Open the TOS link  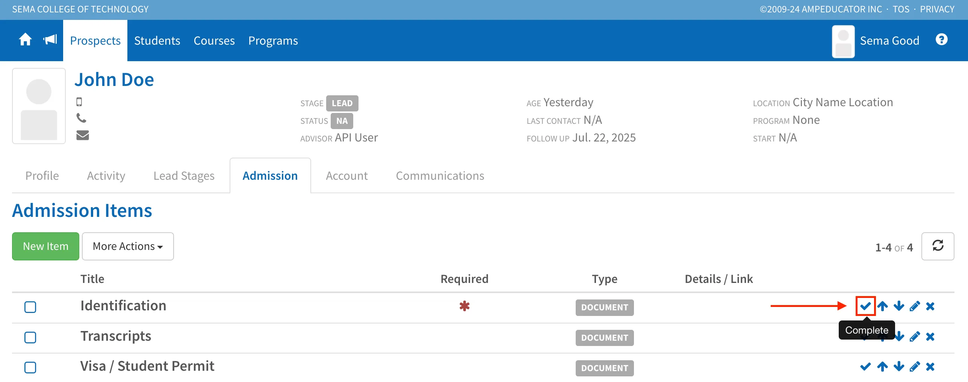[x=901, y=9]
